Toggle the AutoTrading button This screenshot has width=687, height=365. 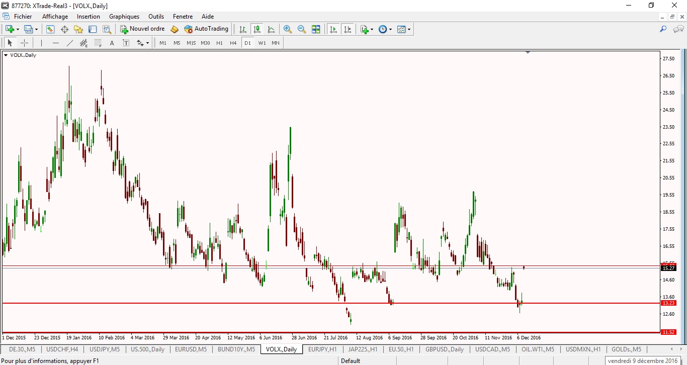207,29
